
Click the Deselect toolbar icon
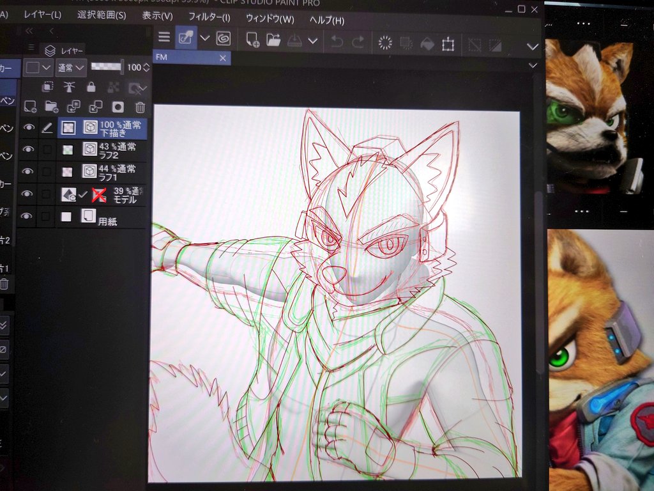[475, 44]
